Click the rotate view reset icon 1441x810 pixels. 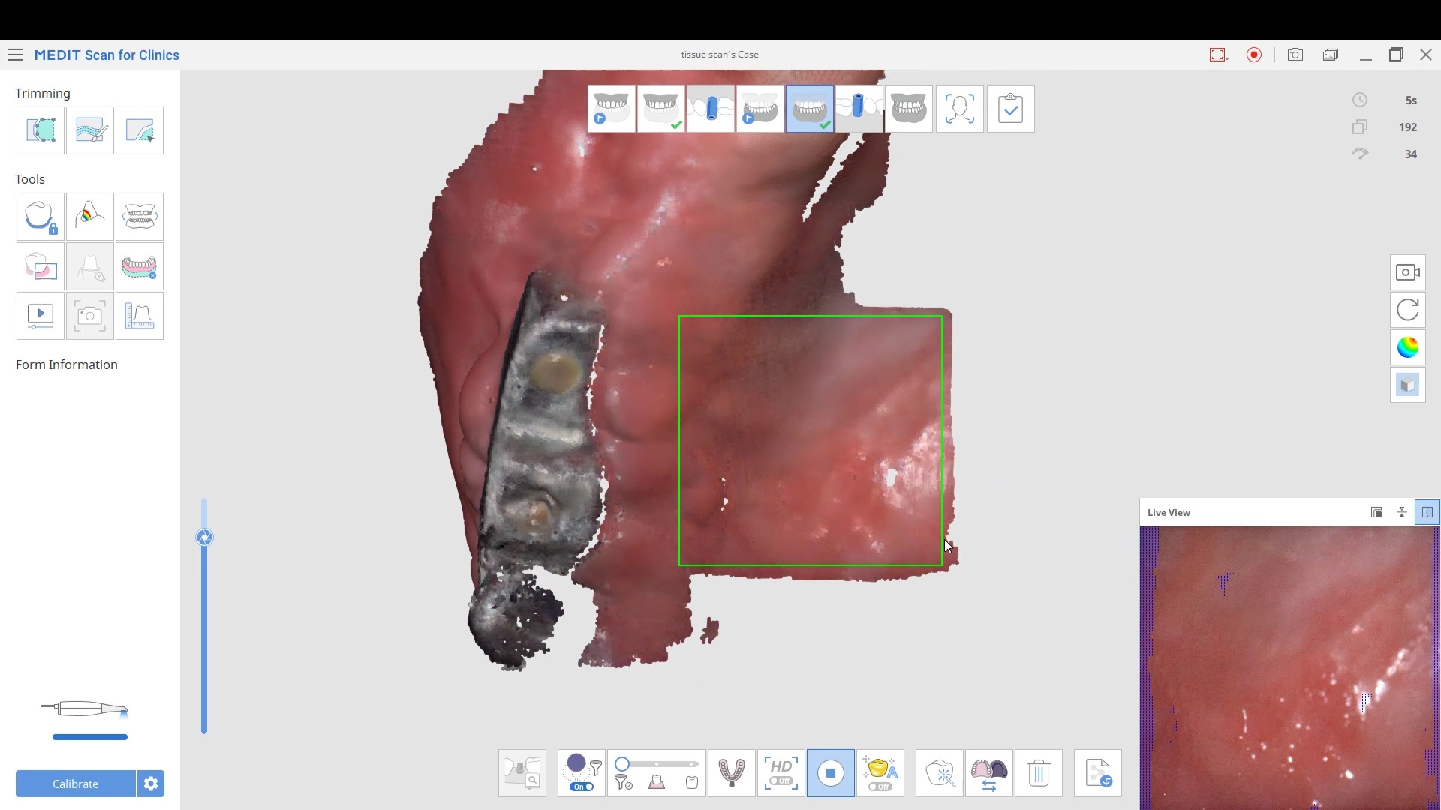[x=1408, y=310]
